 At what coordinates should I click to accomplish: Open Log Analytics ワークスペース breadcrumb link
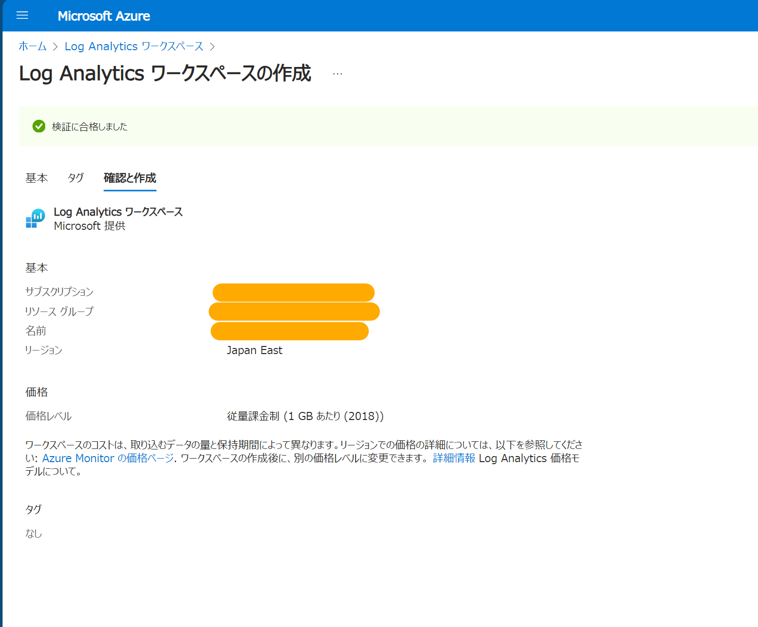point(133,46)
